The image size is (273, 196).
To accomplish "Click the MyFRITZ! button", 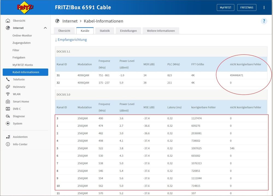I will 225,8.
